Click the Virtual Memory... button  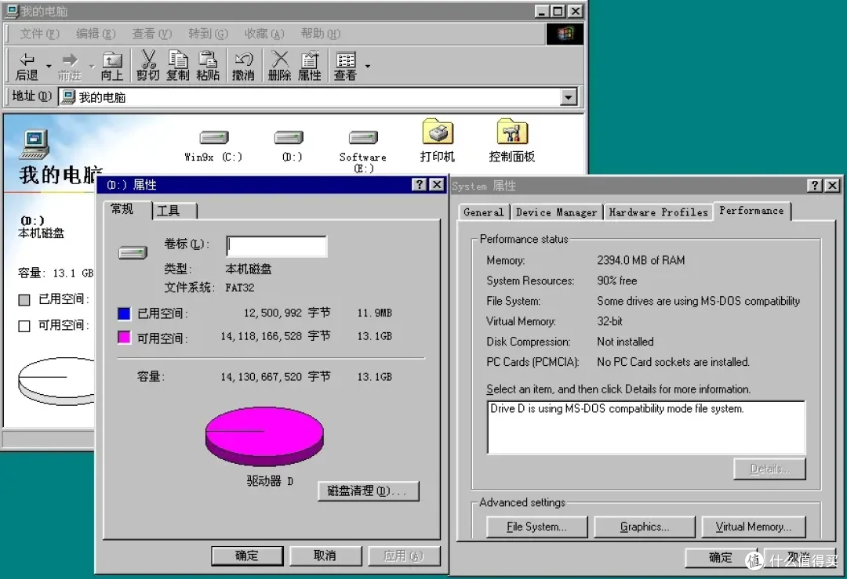[x=754, y=527]
